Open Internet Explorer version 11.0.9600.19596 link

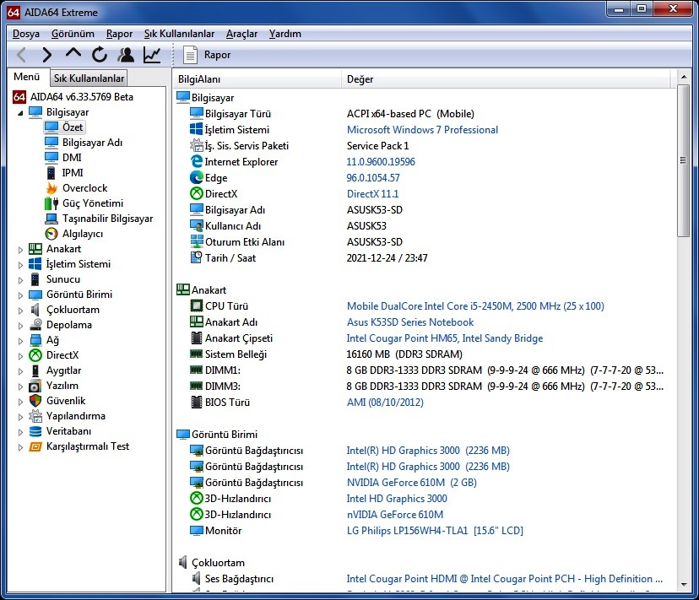tap(381, 162)
